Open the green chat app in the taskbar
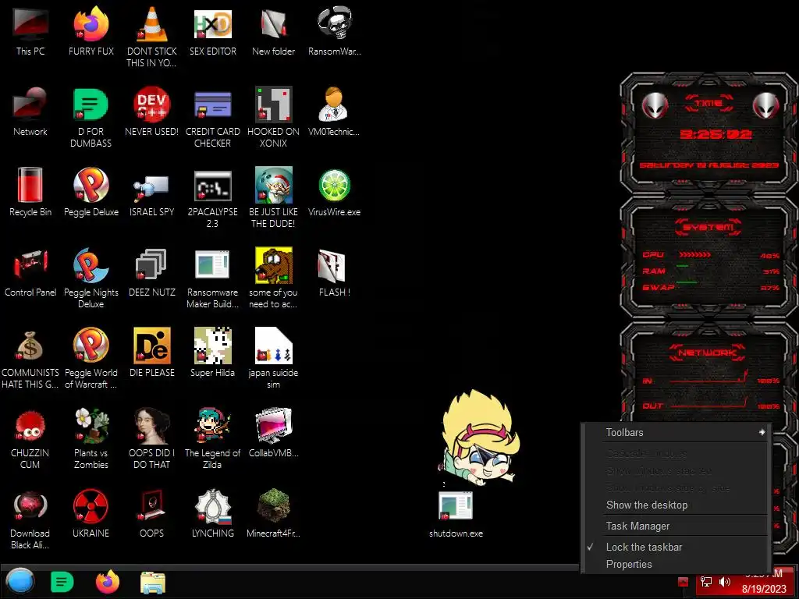 click(62, 582)
